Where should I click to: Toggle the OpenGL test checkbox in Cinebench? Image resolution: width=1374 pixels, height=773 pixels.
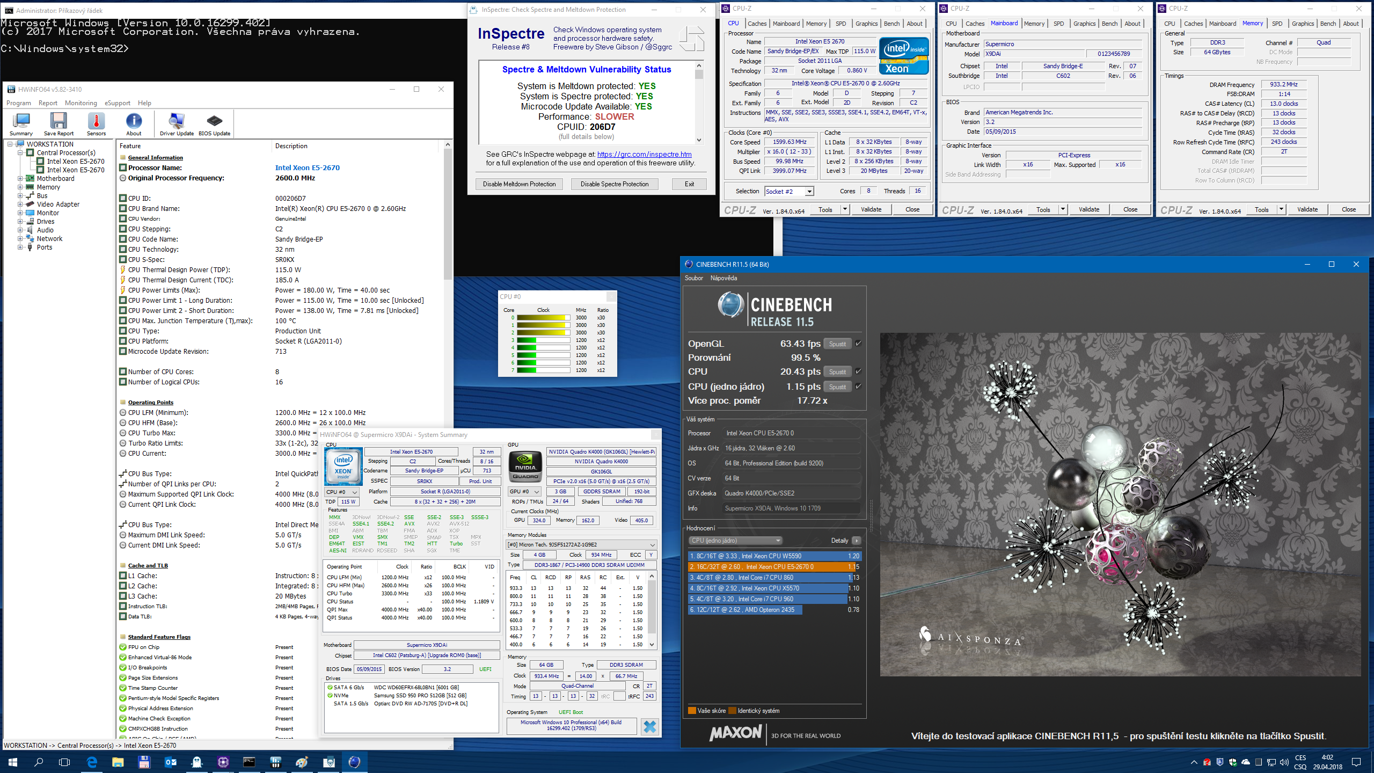858,344
